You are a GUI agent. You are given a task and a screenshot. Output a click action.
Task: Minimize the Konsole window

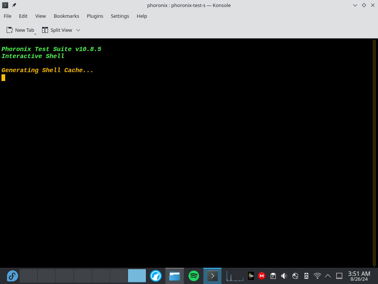click(355, 5)
